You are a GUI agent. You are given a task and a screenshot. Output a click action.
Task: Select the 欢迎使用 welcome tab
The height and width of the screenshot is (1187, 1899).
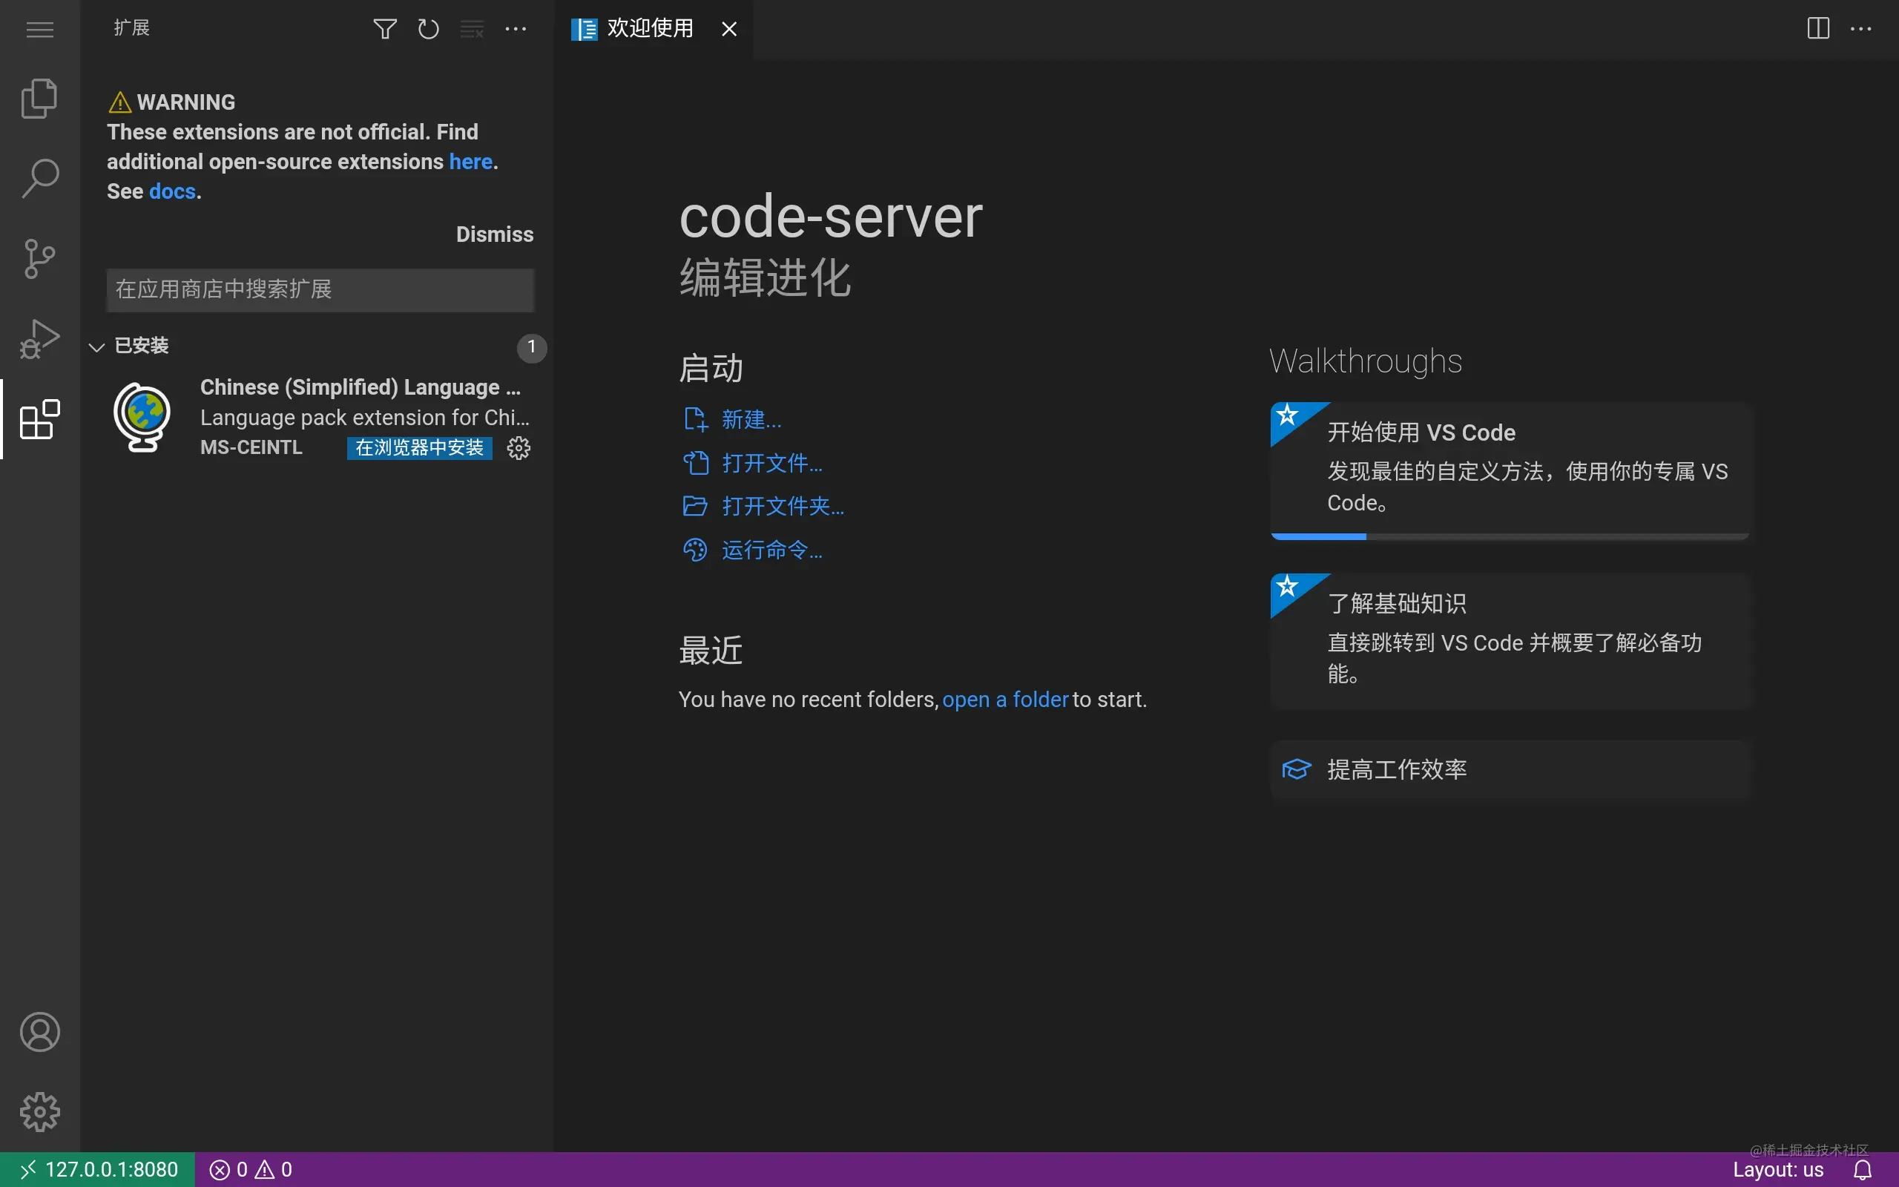tap(649, 29)
